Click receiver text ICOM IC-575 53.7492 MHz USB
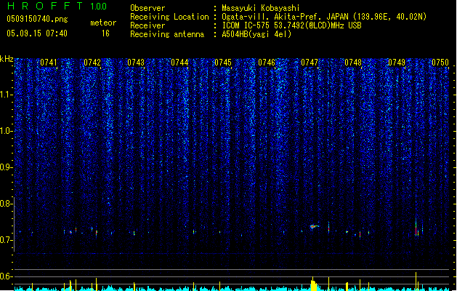 [291, 25]
